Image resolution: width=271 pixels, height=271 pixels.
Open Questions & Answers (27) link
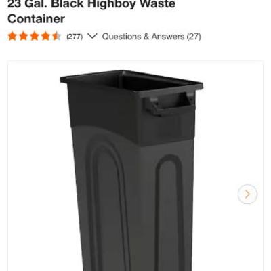[151, 37]
